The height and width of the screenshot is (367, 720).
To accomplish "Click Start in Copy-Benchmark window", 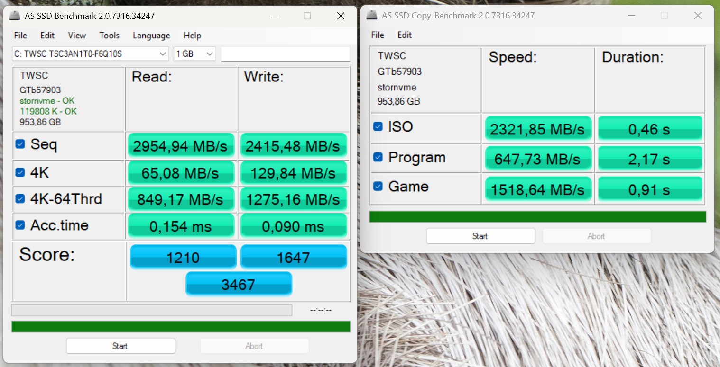I will pos(480,236).
